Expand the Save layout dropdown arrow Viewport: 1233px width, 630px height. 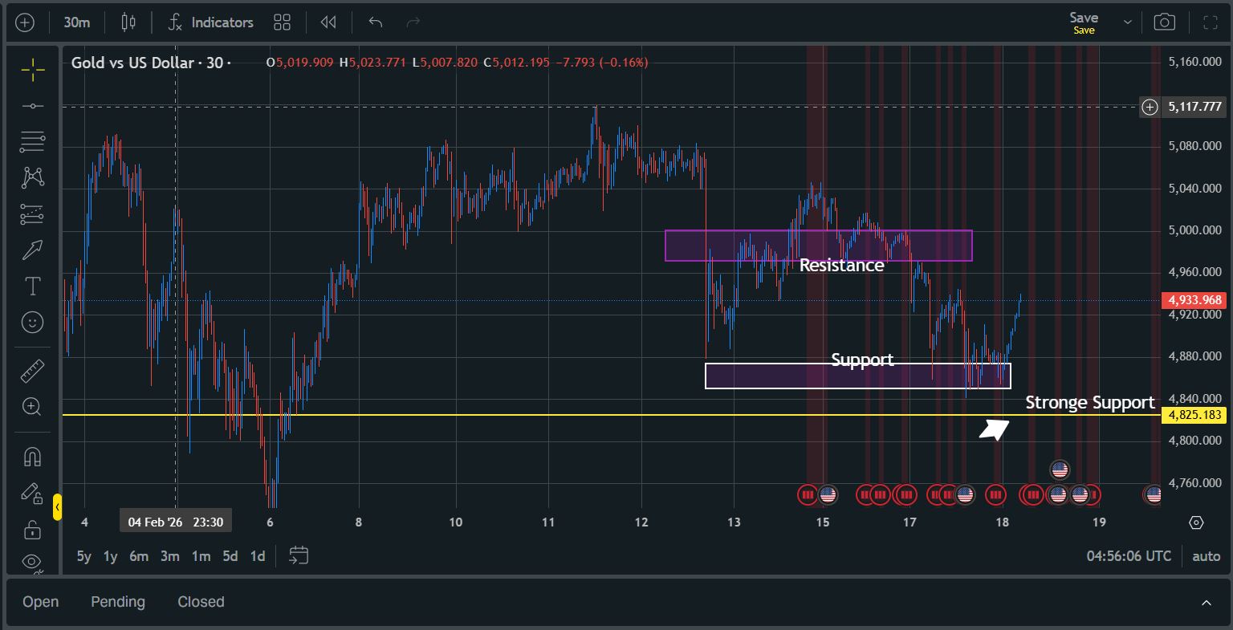tap(1127, 22)
